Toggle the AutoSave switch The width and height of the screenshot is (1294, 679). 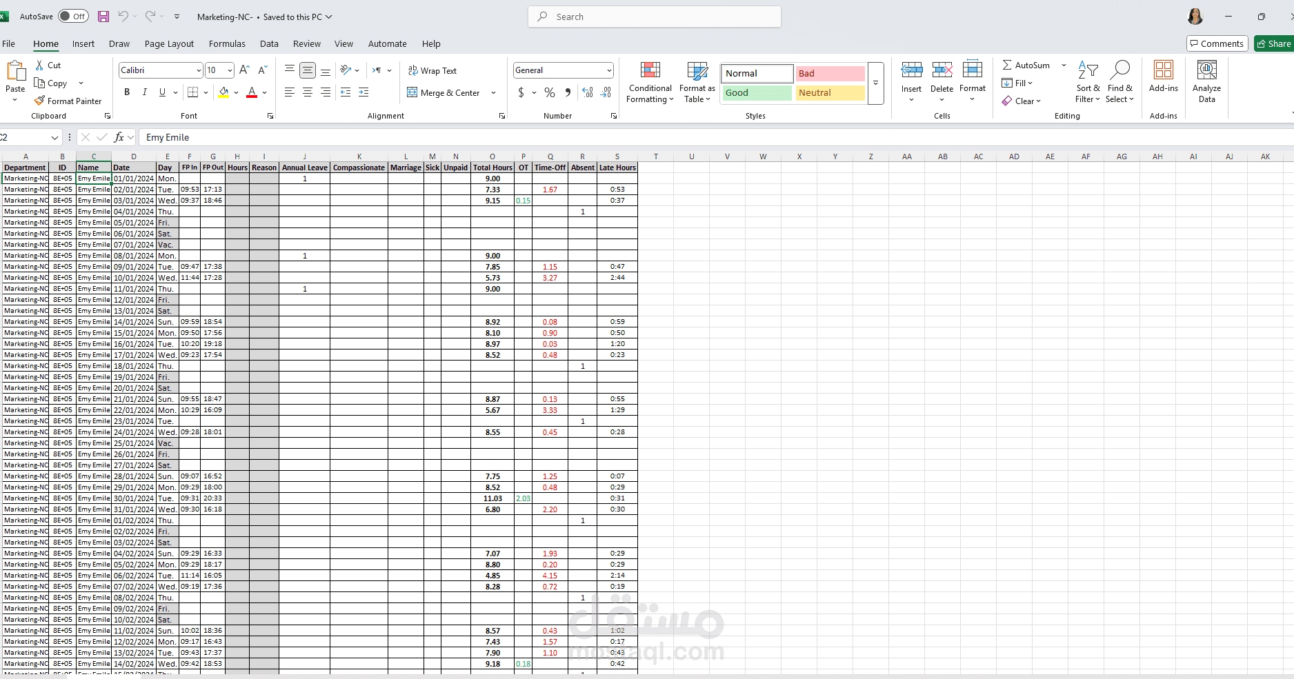(x=73, y=17)
